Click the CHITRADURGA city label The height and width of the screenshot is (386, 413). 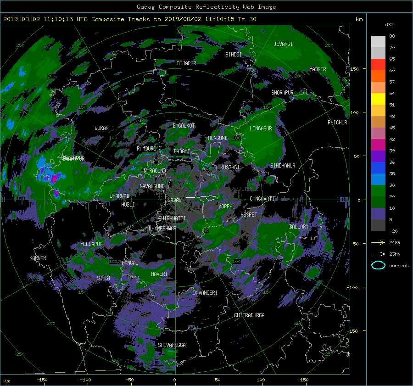click(249, 315)
